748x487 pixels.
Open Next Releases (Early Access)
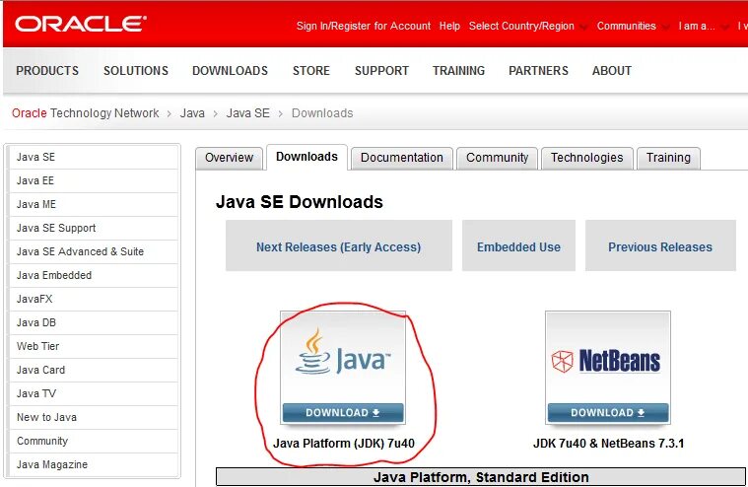pos(339,246)
